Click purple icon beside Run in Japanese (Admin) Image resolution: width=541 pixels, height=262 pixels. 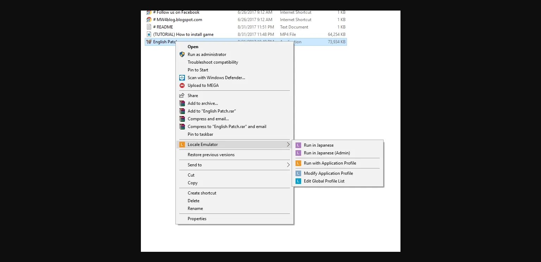298,153
